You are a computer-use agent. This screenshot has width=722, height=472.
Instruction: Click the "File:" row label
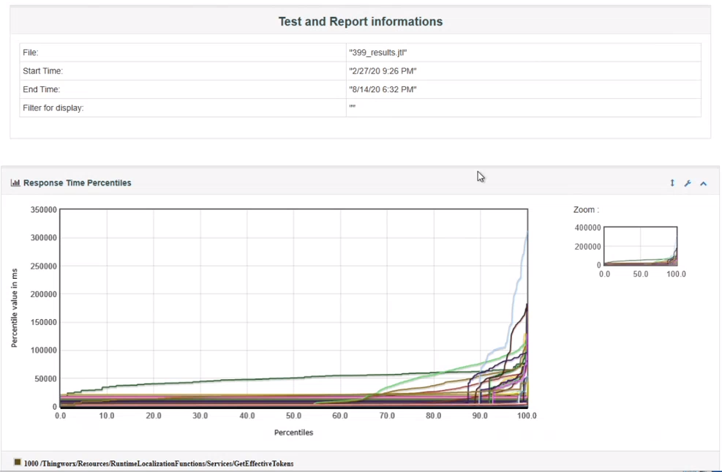coord(31,53)
